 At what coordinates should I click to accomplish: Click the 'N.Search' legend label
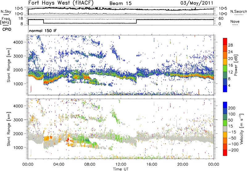tap(238, 11)
